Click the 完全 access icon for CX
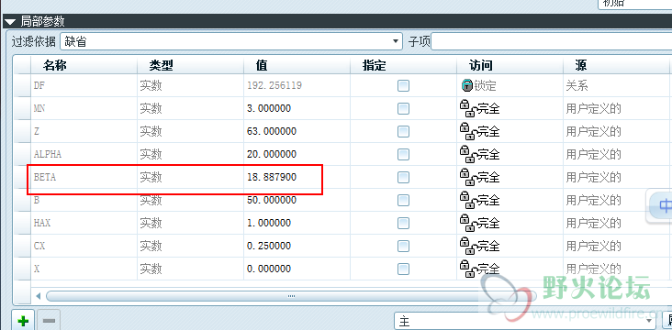The image size is (672, 330). pos(468,245)
